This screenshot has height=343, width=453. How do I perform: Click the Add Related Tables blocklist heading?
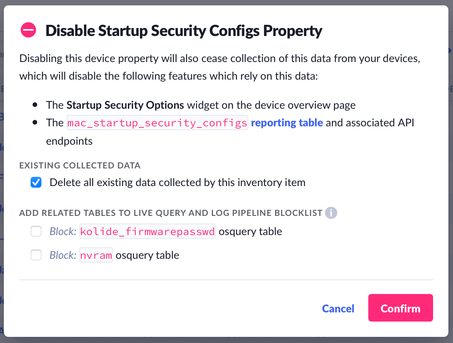pyautogui.click(x=171, y=213)
